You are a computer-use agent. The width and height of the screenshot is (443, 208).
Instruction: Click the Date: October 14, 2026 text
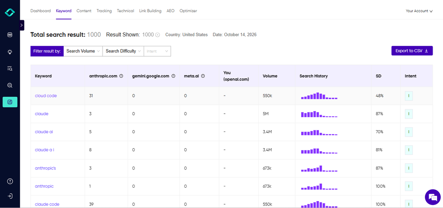click(x=234, y=35)
